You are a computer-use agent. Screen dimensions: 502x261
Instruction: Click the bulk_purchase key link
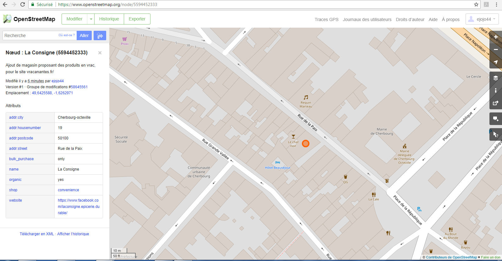click(x=21, y=159)
